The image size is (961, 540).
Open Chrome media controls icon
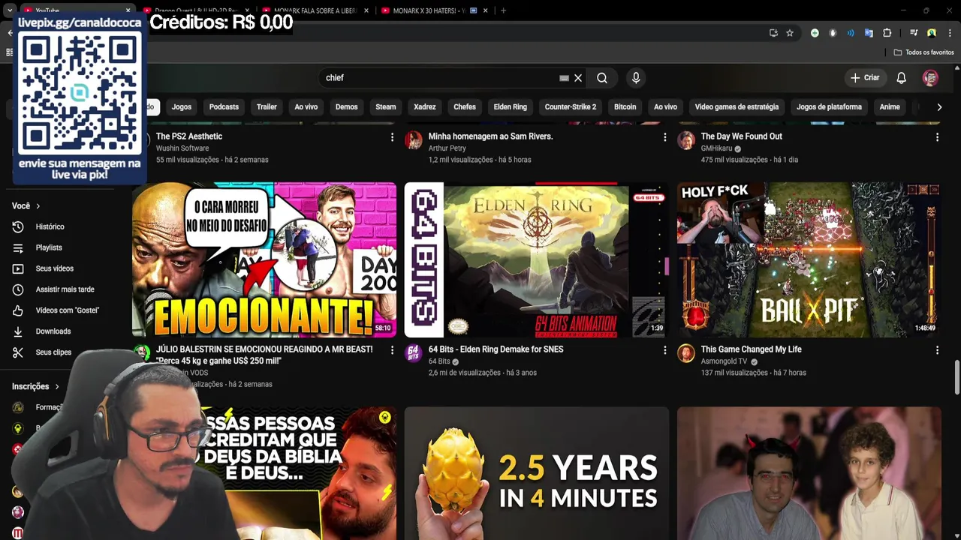click(x=914, y=33)
